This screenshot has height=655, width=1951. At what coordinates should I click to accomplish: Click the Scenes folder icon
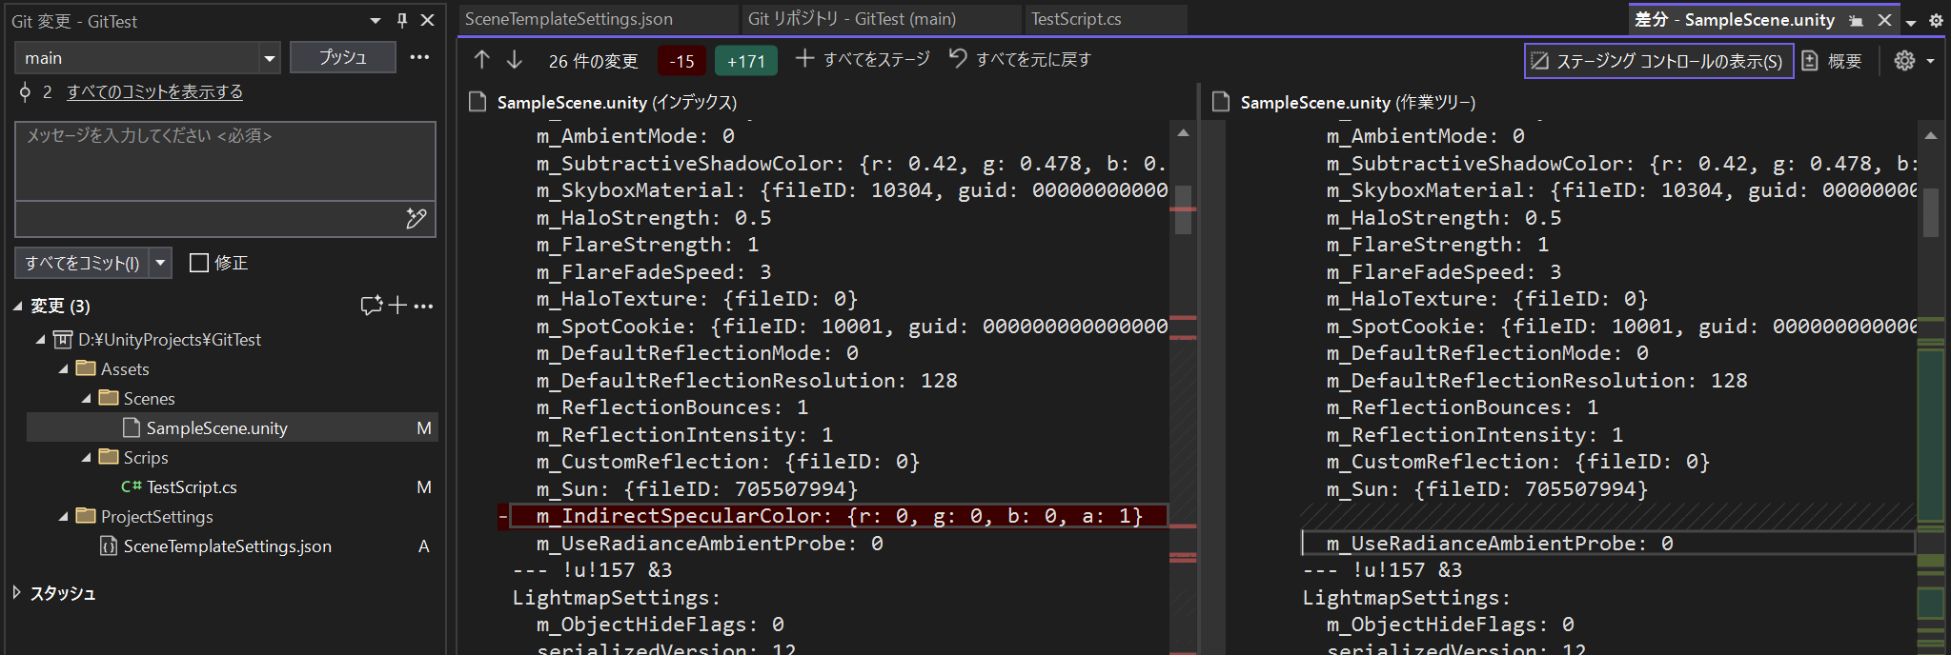[x=109, y=398]
